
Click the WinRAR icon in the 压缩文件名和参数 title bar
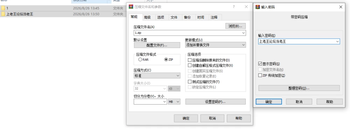[x=131, y=7]
